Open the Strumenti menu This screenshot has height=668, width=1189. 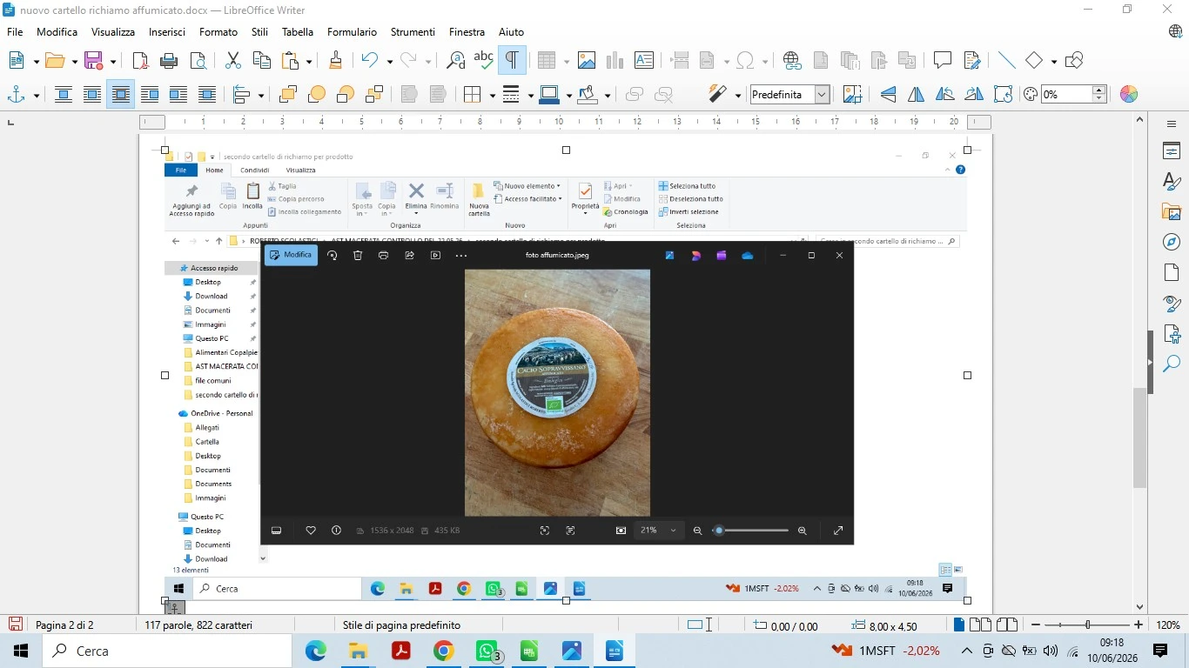[413, 31]
